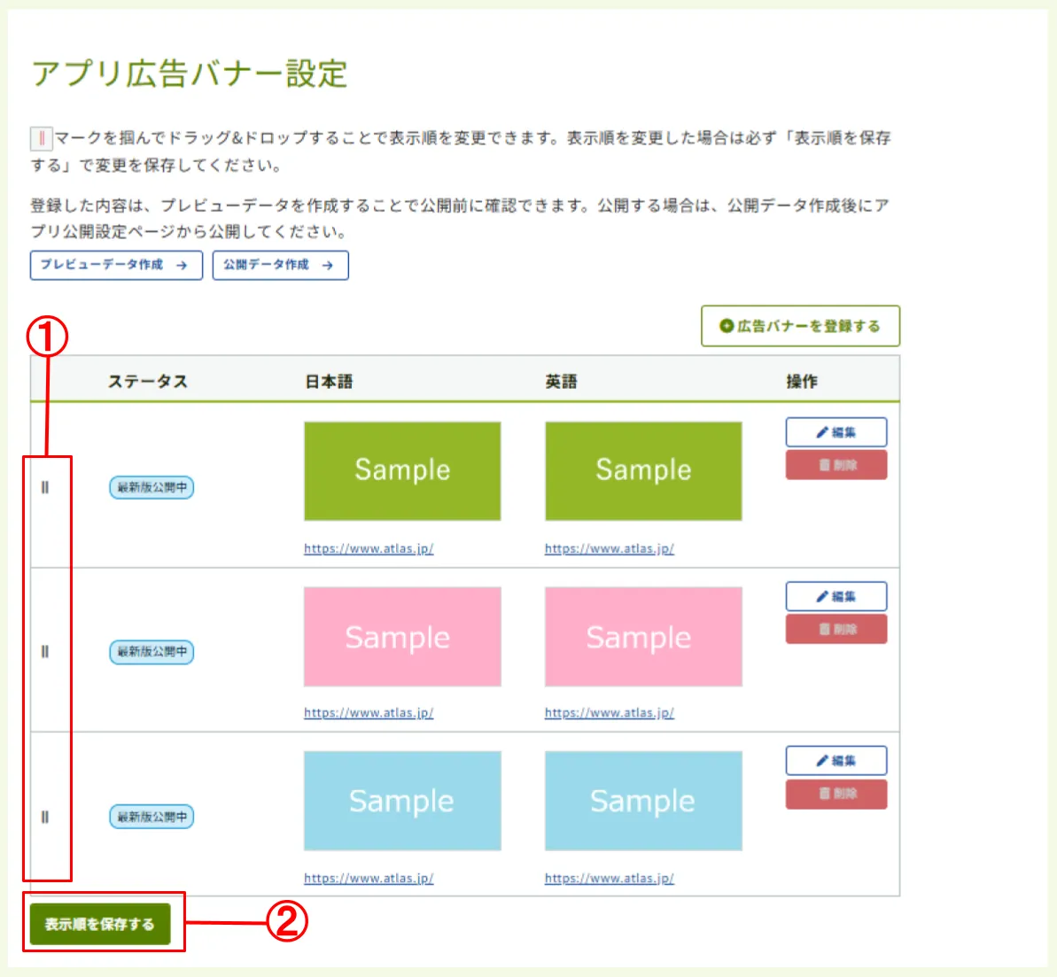
Task: Click the green Sample banner thumbnail
Action: pyautogui.click(x=402, y=470)
